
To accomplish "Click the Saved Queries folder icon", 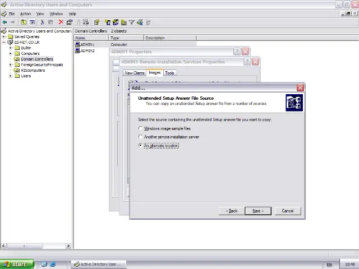I will [x=10, y=36].
